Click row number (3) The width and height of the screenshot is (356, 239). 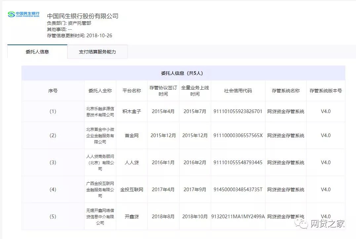[53, 163]
